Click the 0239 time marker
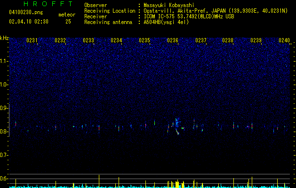The image size is (296, 188). point(256,40)
